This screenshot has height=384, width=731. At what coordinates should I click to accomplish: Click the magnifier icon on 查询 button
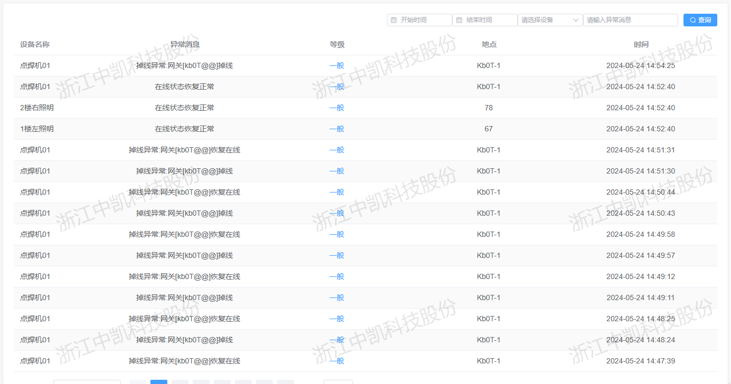[x=692, y=20]
